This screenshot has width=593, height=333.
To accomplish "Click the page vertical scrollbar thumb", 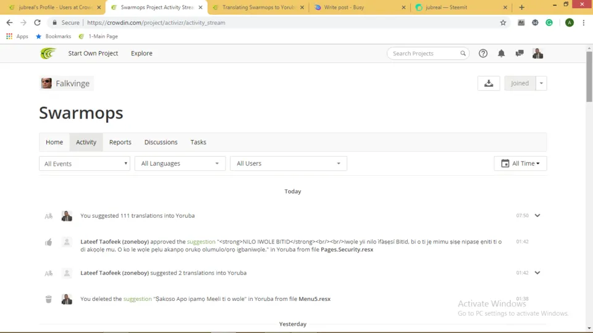I will [x=589, y=76].
